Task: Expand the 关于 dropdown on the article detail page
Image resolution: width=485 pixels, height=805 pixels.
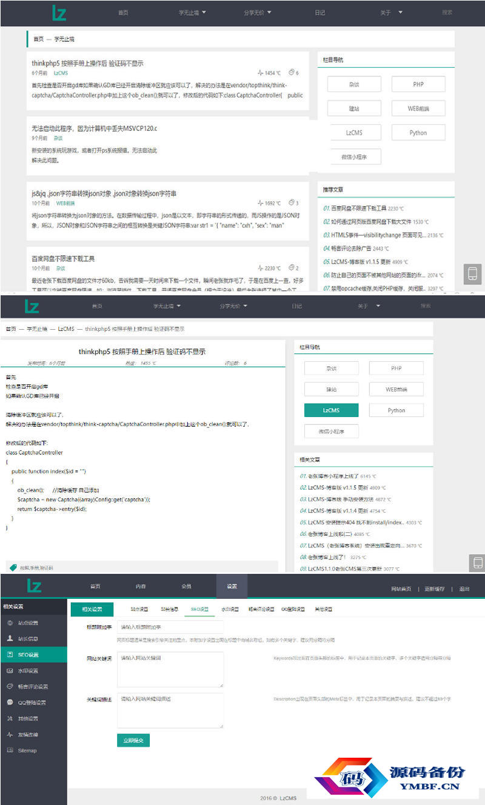Action: coord(378,306)
